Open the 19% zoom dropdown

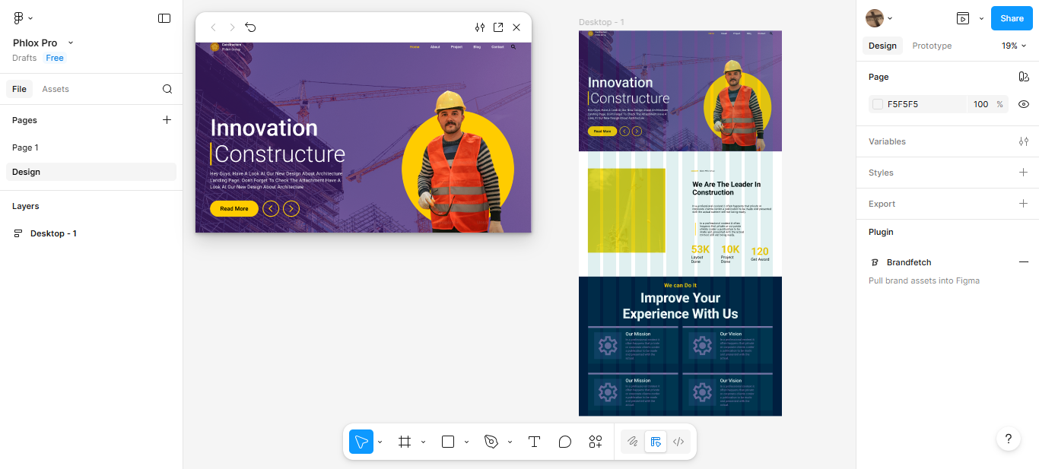[1013, 46]
